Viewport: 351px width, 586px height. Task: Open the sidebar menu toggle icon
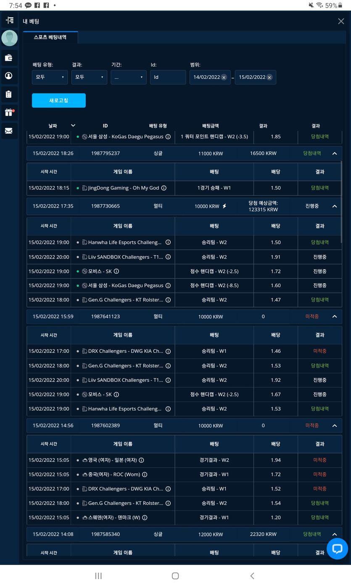point(9,20)
